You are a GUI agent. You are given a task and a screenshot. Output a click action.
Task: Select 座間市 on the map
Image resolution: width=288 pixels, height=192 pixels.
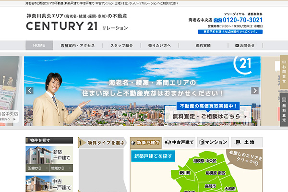click(x=211, y=186)
